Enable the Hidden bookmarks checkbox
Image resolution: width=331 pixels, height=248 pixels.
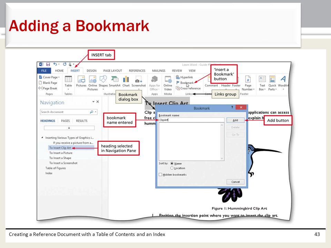pyautogui.click(x=160, y=175)
